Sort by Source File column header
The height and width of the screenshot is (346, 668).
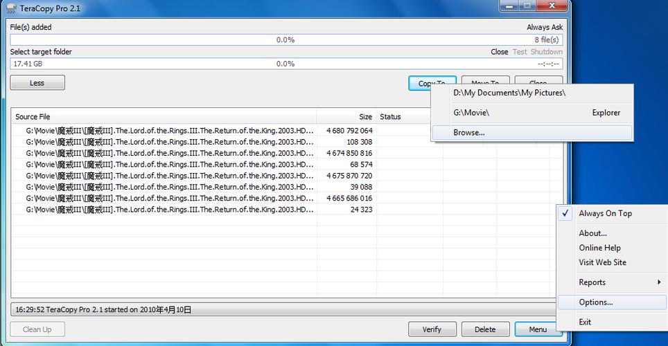pyautogui.click(x=164, y=117)
